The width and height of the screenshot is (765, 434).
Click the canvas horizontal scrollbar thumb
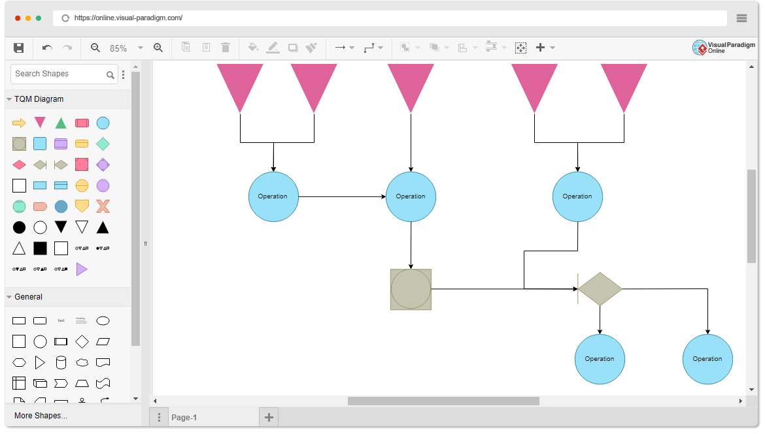coord(443,401)
